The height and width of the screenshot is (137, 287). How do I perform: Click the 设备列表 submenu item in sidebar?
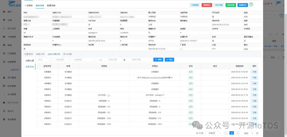[x=14, y=70]
